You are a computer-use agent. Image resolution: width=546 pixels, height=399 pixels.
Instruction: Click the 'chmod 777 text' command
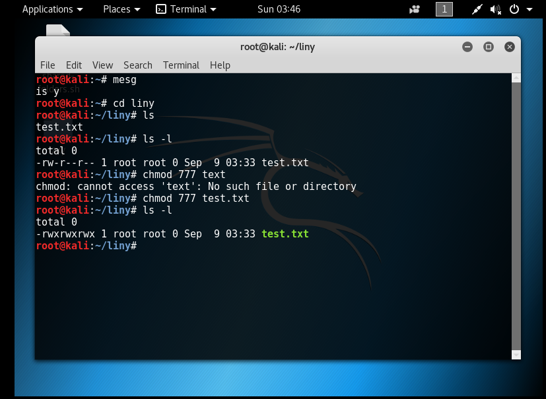pos(184,175)
